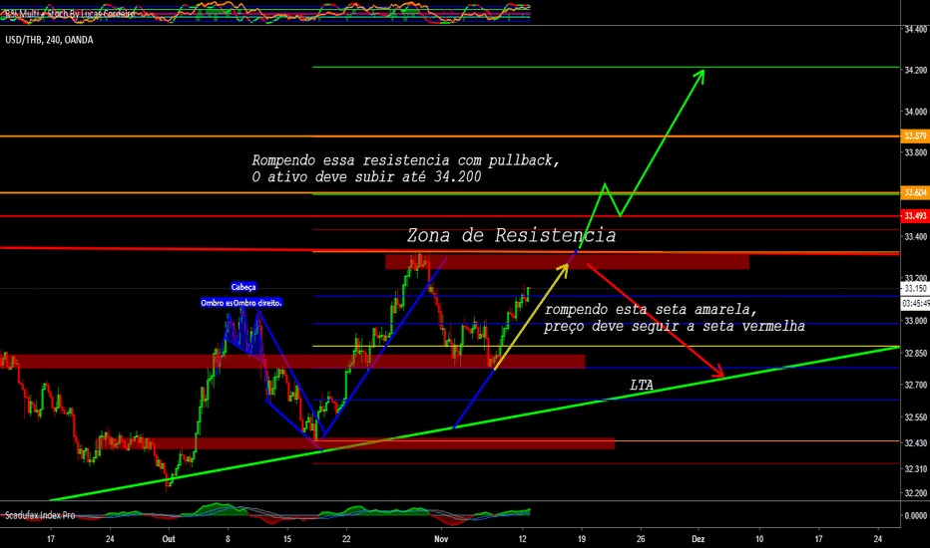The width and height of the screenshot is (930, 548).
Task: Click the 0.0000 indicator scale value
Action: click(x=916, y=516)
